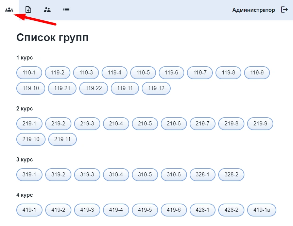
Task: Click the 2 курс label
Action: click(x=24, y=109)
